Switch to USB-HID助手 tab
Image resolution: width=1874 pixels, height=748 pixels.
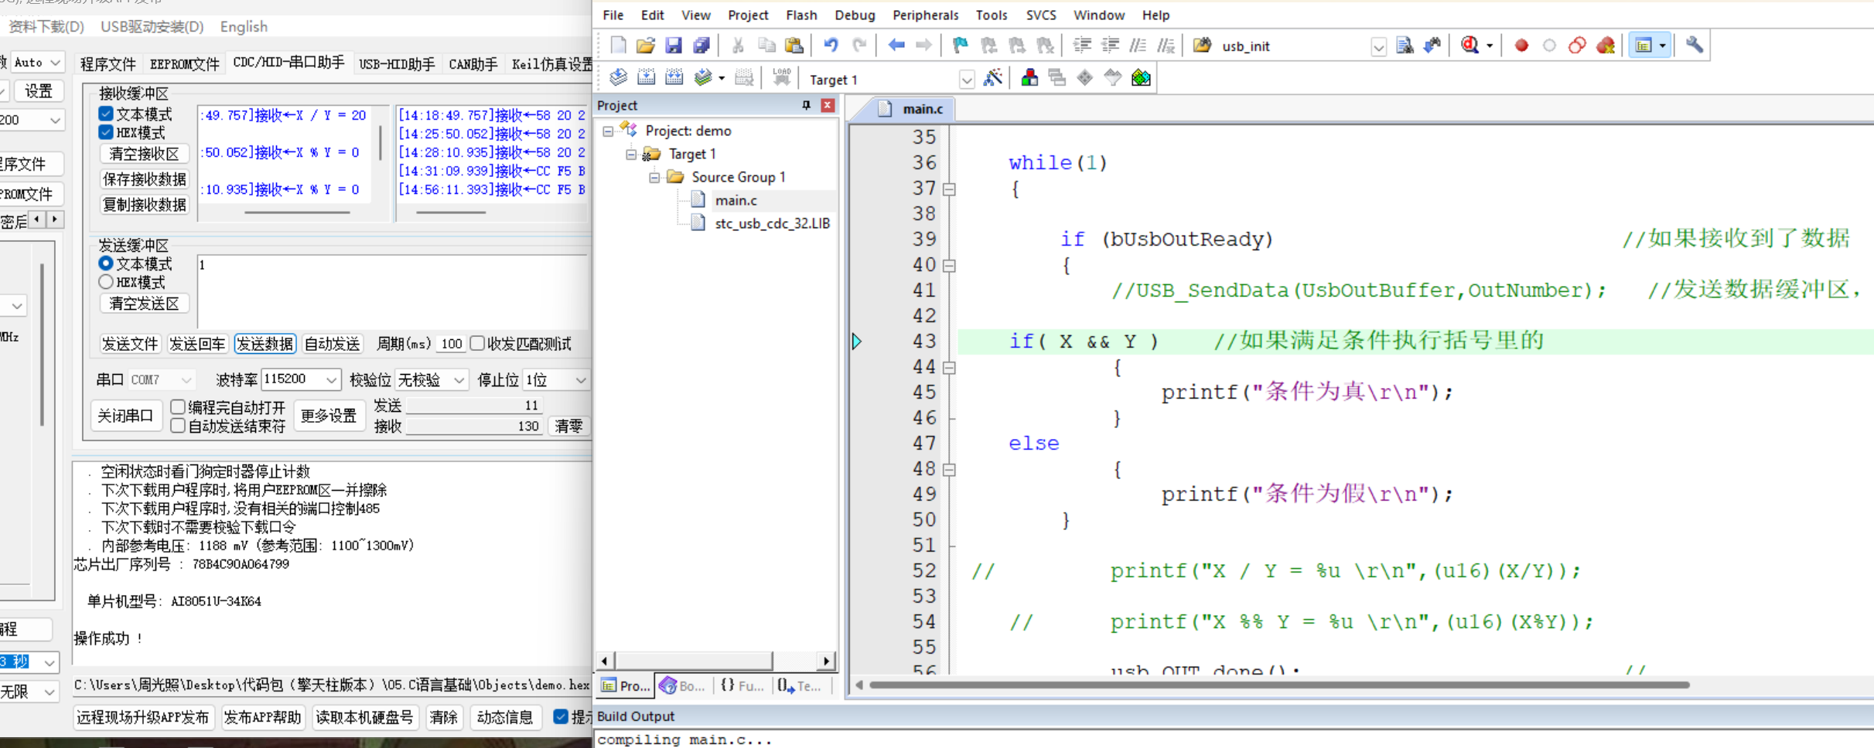point(397,63)
